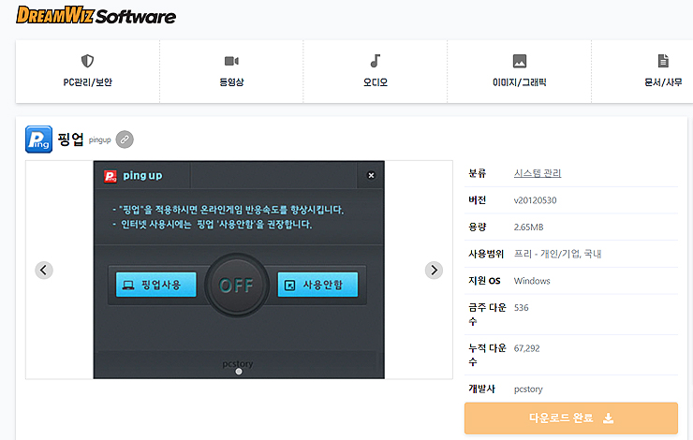Click cumulative download count 67,292
The height and width of the screenshot is (440, 693).
point(527,348)
